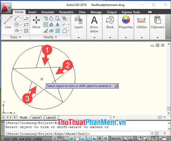Switch to the Annotate ribbon tab
The width and height of the screenshot is (171, 141).
coord(48,12)
